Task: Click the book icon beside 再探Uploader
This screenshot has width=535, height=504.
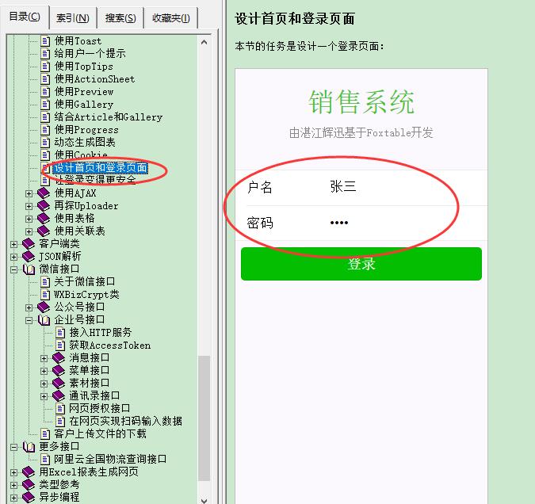Action: pyautogui.click(x=44, y=206)
